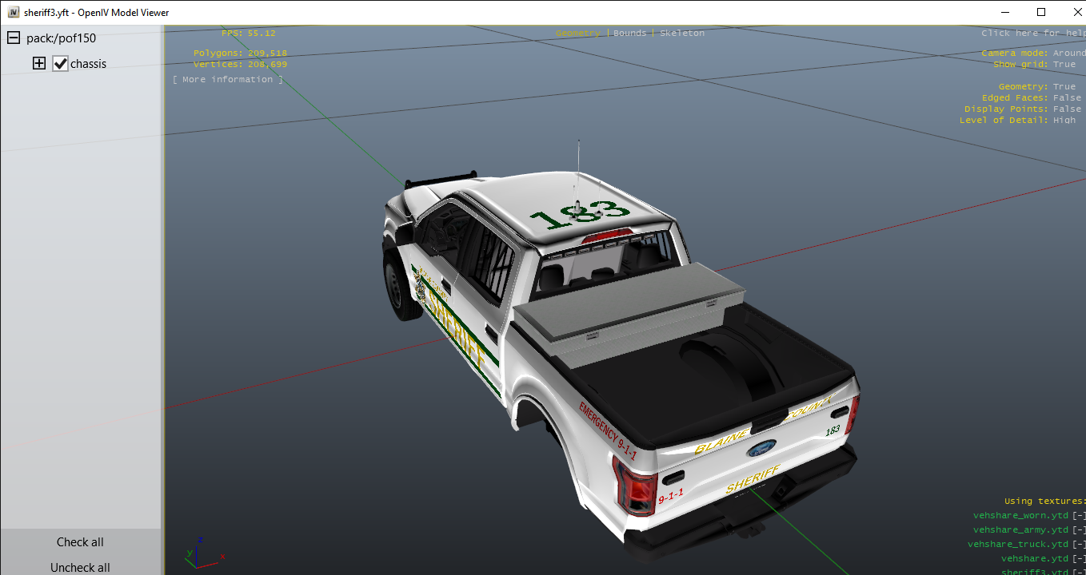This screenshot has height=575, width=1086.
Task: Expand the chassis node
Action: tap(39, 64)
